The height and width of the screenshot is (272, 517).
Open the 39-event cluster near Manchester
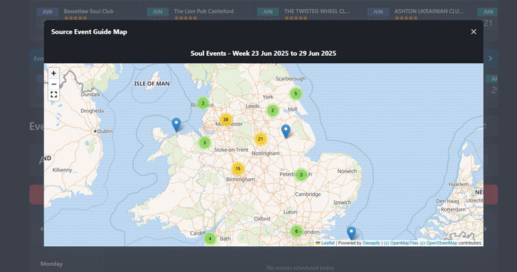pos(226,120)
